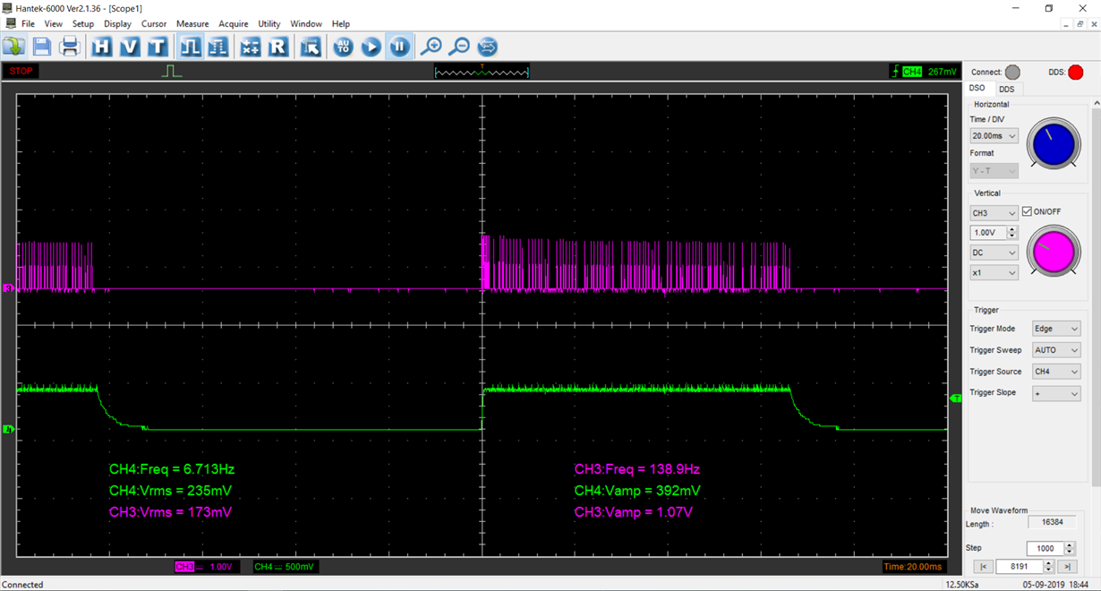The image size is (1101, 591).
Task: Start acquisition with the play button
Action: pyautogui.click(x=371, y=47)
